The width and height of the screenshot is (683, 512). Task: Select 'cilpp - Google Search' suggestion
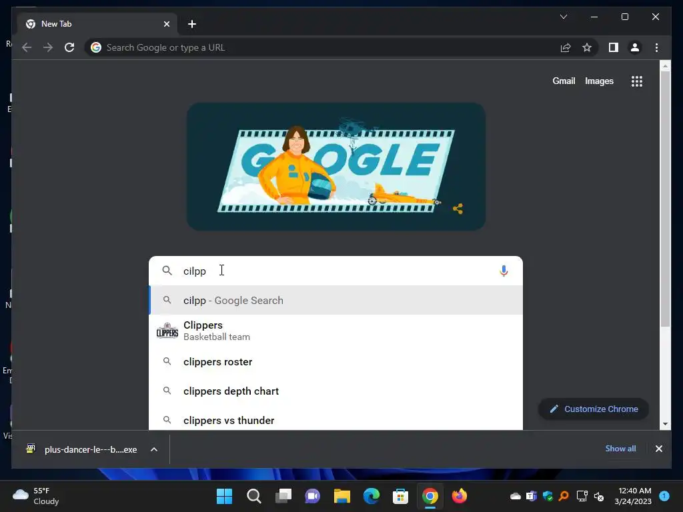pos(335,301)
